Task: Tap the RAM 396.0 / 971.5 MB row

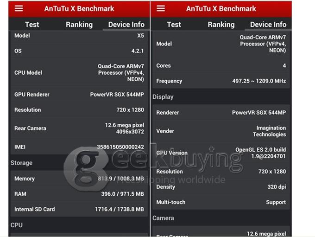Action: click(x=79, y=194)
